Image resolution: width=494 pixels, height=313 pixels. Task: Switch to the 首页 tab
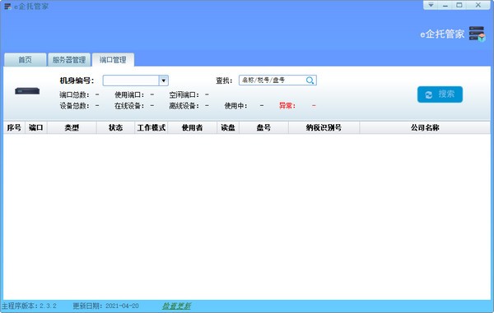point(26,60)
